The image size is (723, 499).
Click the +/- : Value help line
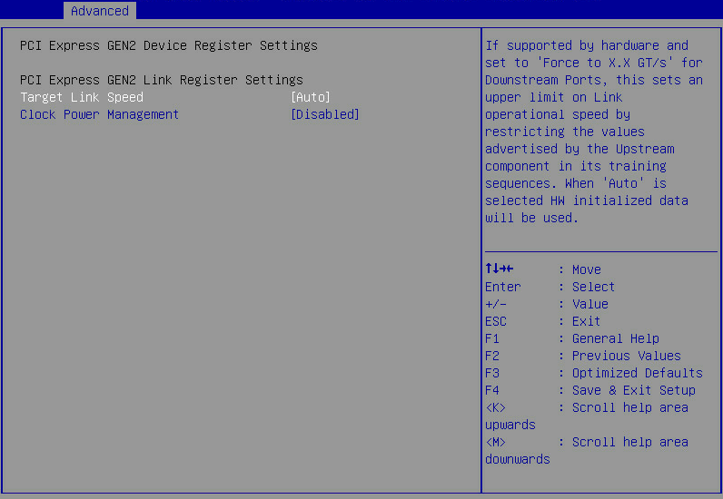click(x=547, y=304)
